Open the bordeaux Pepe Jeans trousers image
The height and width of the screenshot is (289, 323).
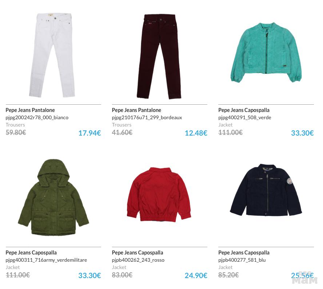coord(159,57)
